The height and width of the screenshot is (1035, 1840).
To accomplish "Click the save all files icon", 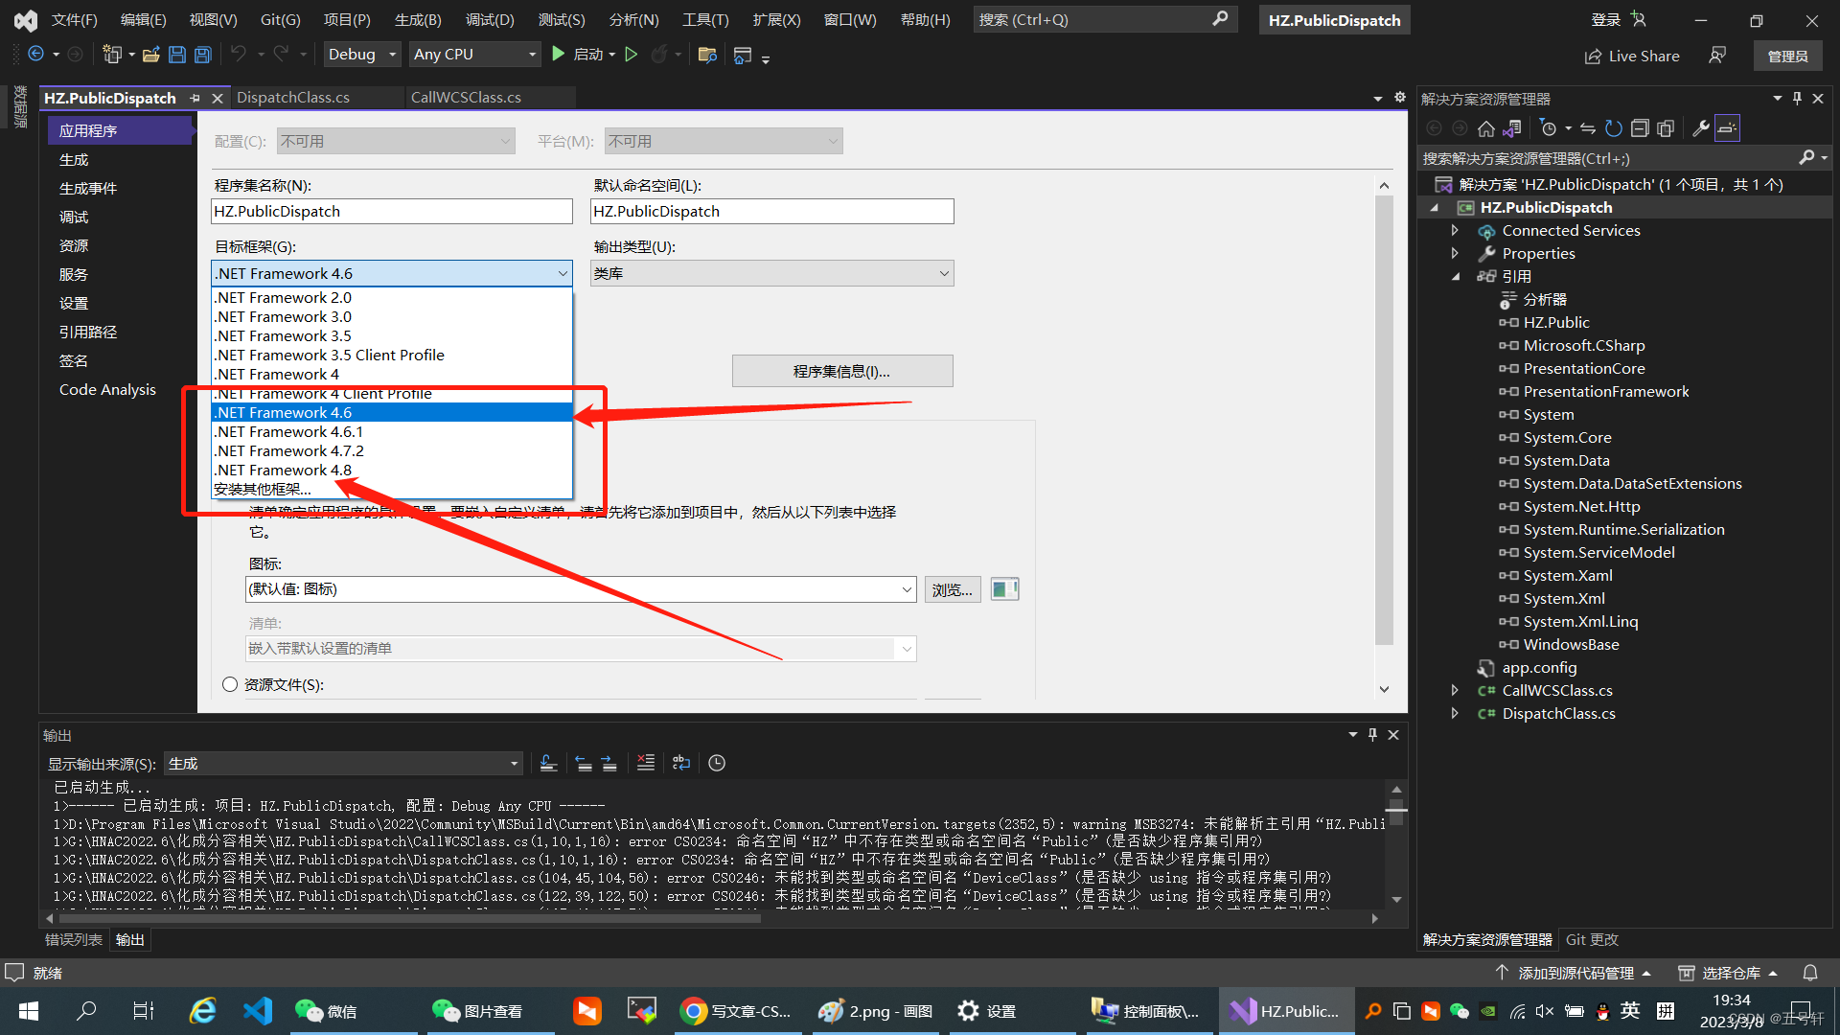I will click(203, 55).
